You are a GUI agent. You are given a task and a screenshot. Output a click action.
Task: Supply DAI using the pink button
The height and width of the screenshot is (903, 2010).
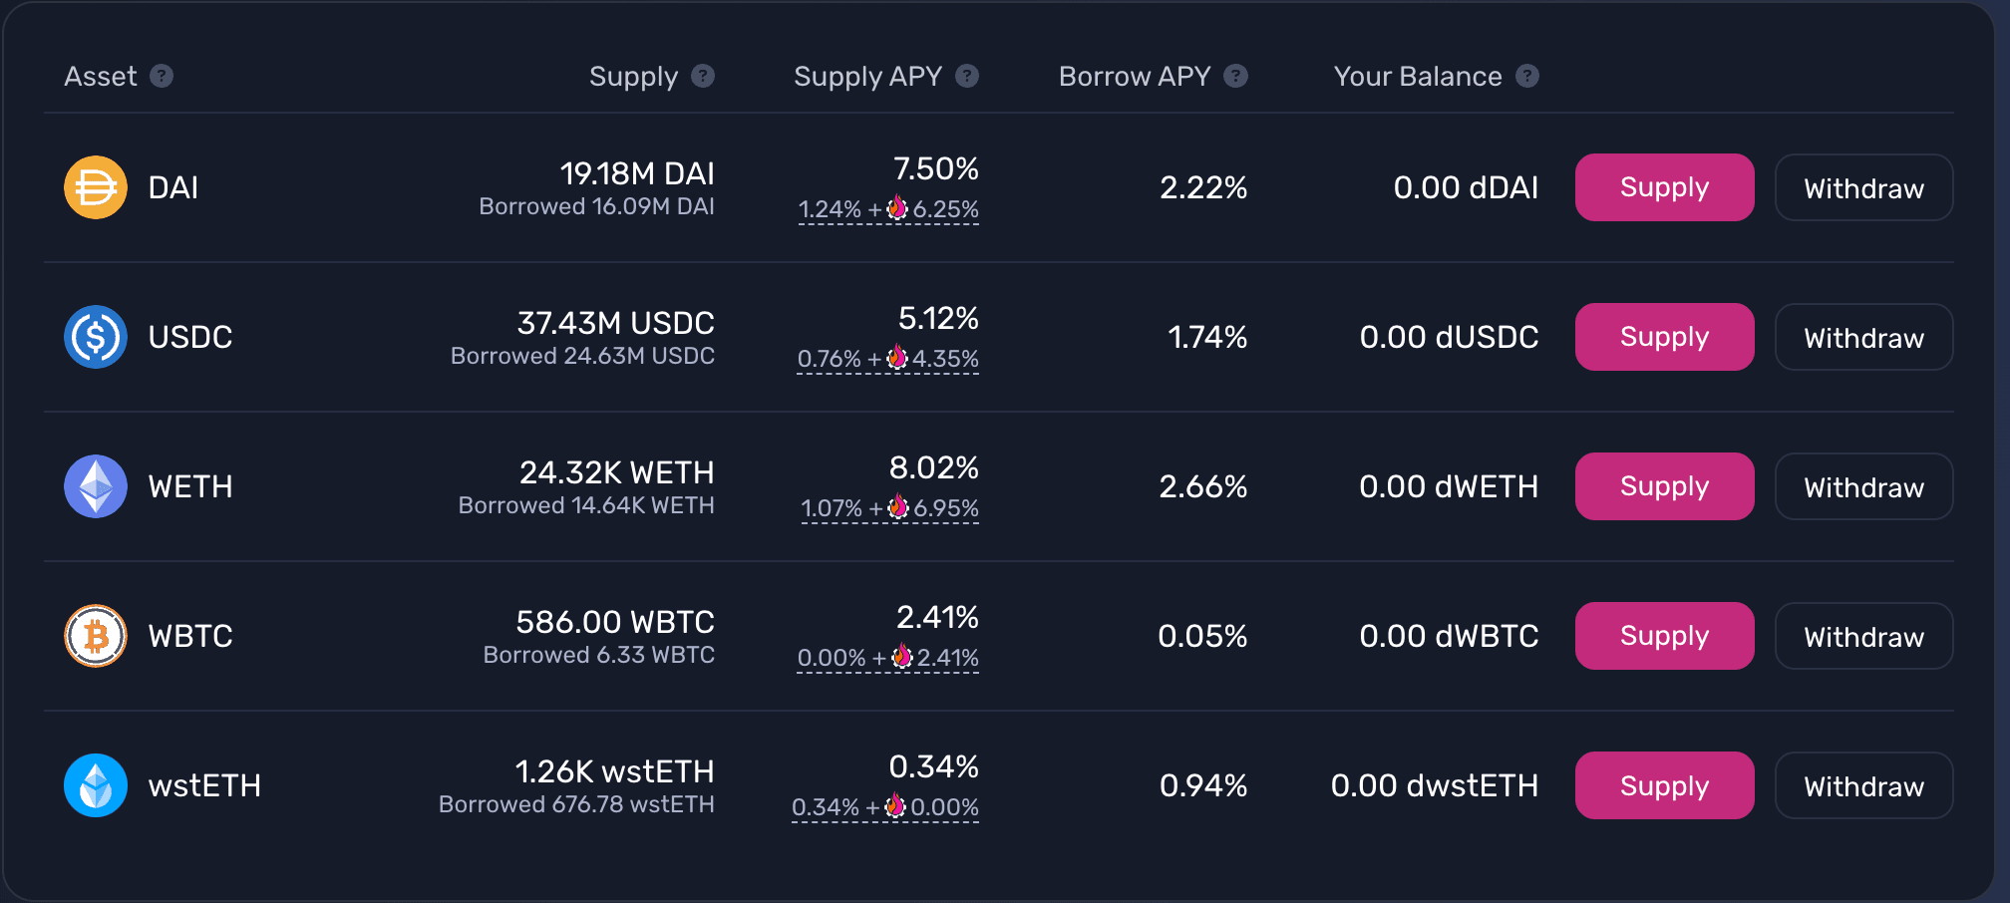1665,187
